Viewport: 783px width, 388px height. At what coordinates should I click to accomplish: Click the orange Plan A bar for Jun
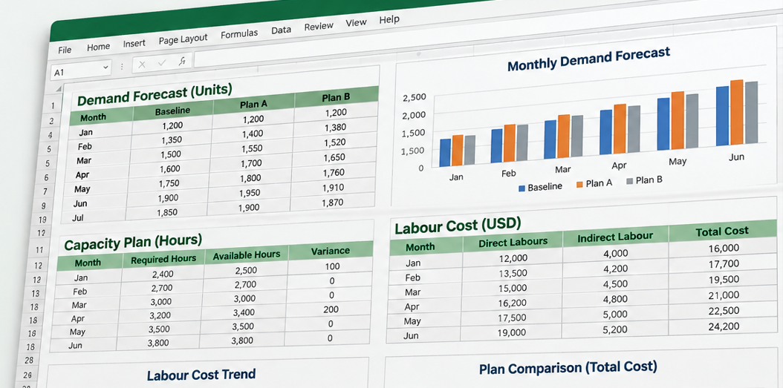pos(736,112)
